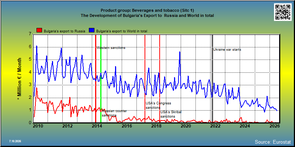The height and width of the screenshot is (147, 295).
Task: Click the red USA's Congress sanctions marker line
Action: coord(145,79)
